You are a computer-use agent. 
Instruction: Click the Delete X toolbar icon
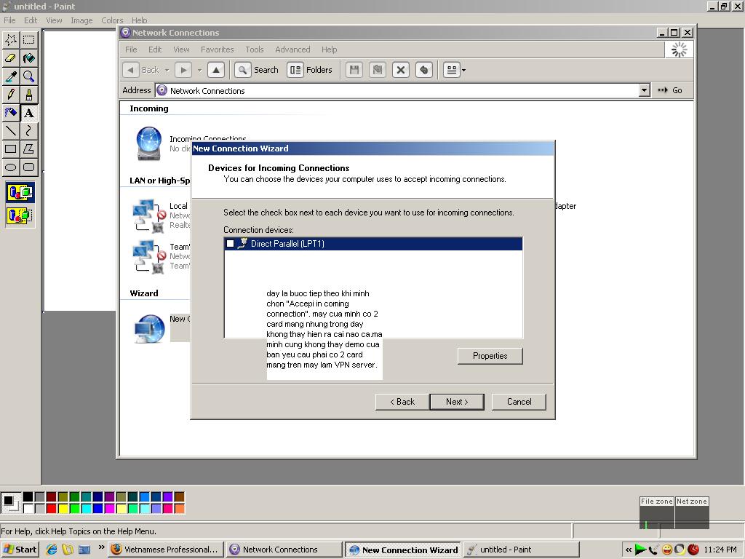[400, 70]
